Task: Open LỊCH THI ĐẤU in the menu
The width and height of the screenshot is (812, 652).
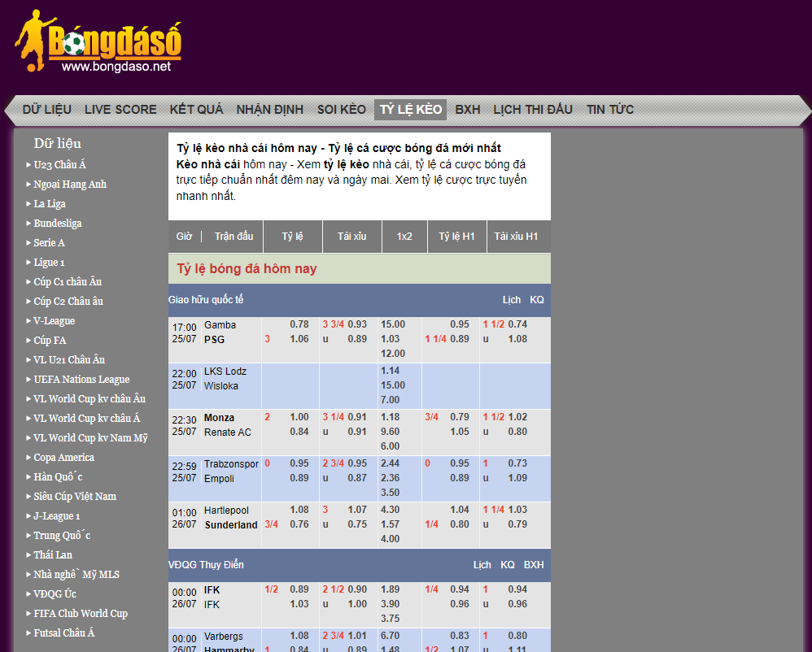Action: click(x=533, y=110)
